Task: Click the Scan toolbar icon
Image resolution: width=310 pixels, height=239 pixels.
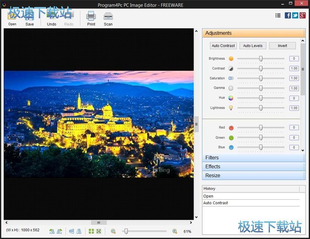Action: (108, 17)
